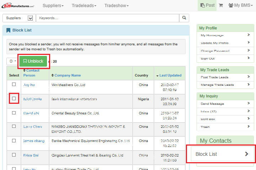
Task: Open the shopping cart icon
Action: pyautogui.click(x=221, y=5)
